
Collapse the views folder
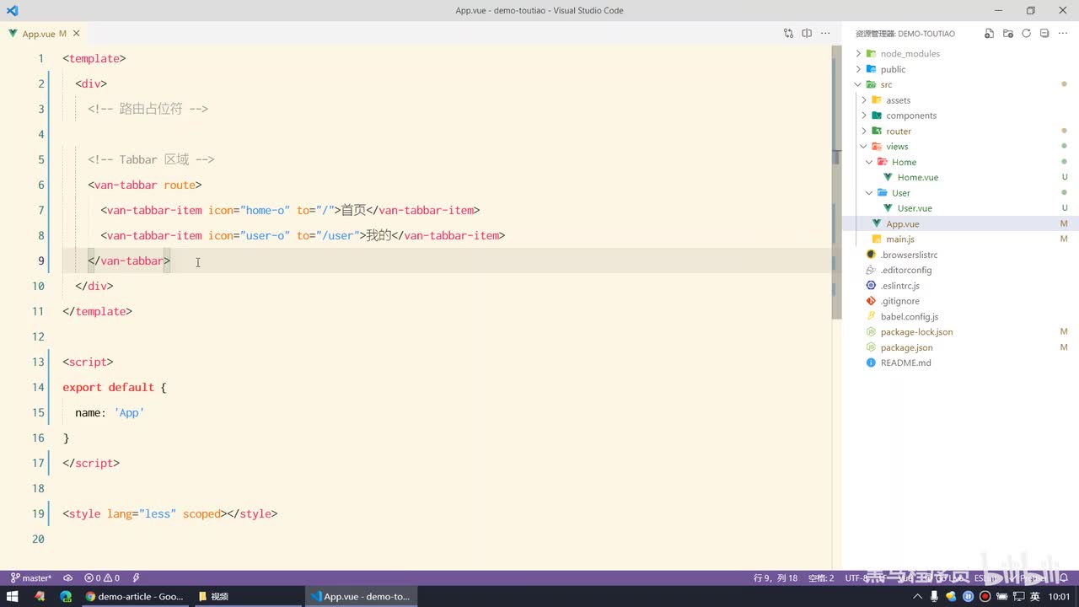[x=864, y=147]
